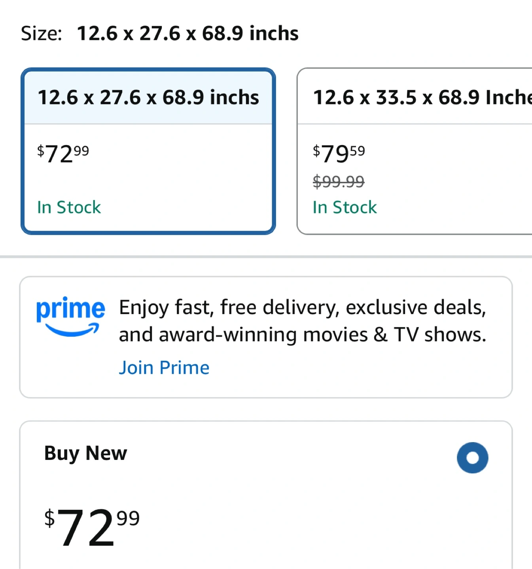532x569 pixels.
Task: Click the award-winning movies & TV shows line
Action: [x=303, y=335]
